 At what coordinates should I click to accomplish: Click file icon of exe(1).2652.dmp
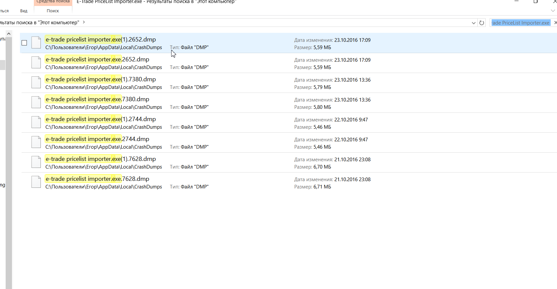[x=36, y=42]
